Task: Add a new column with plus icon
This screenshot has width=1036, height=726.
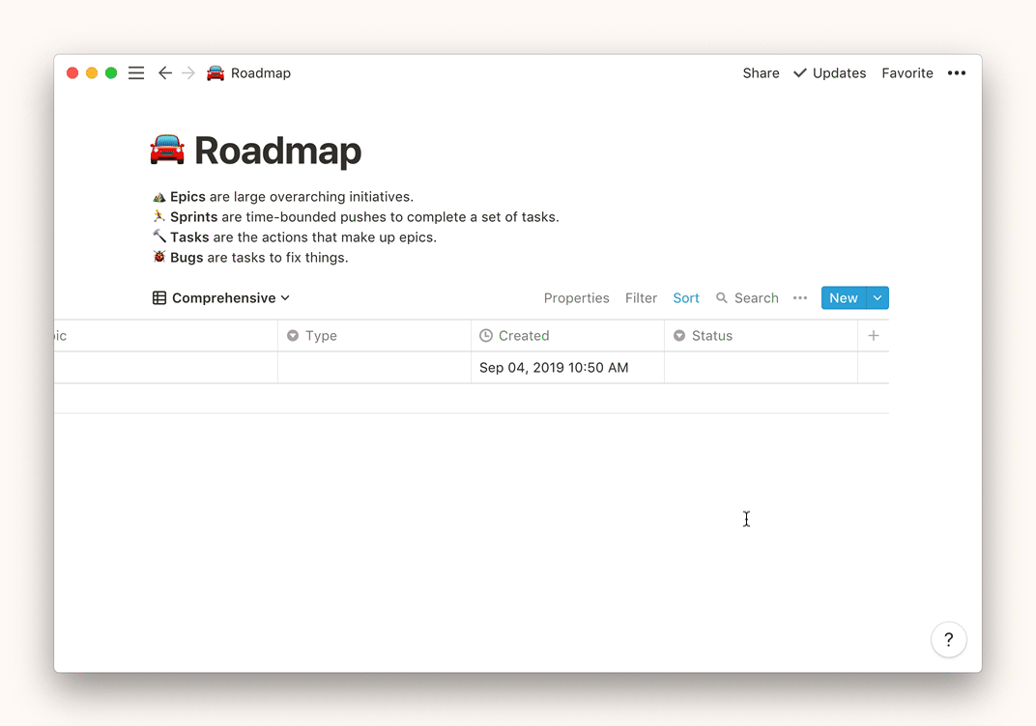Action: click(873, 336)
